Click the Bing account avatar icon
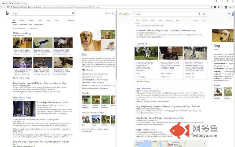 [x=113, y=13]
